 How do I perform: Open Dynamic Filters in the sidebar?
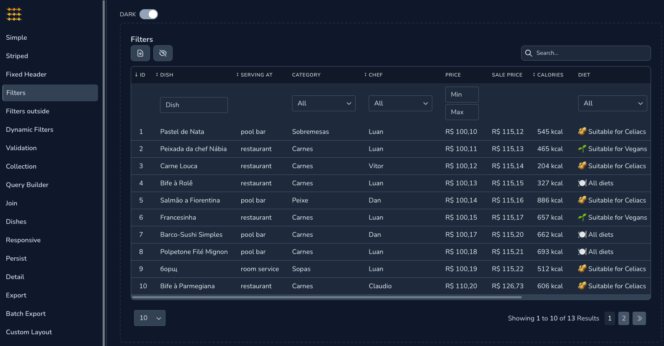pyautogui.click(x=30, y=130)
